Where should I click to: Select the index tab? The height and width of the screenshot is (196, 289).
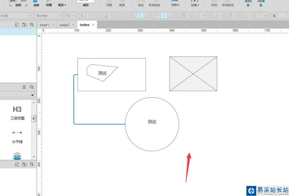[x=85, y=25]
